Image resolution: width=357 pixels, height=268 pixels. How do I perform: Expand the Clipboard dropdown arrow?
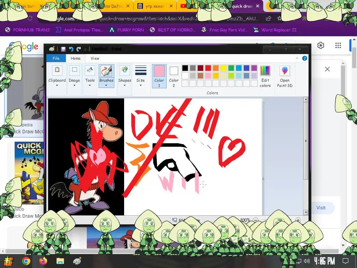(x=57, y=85)
